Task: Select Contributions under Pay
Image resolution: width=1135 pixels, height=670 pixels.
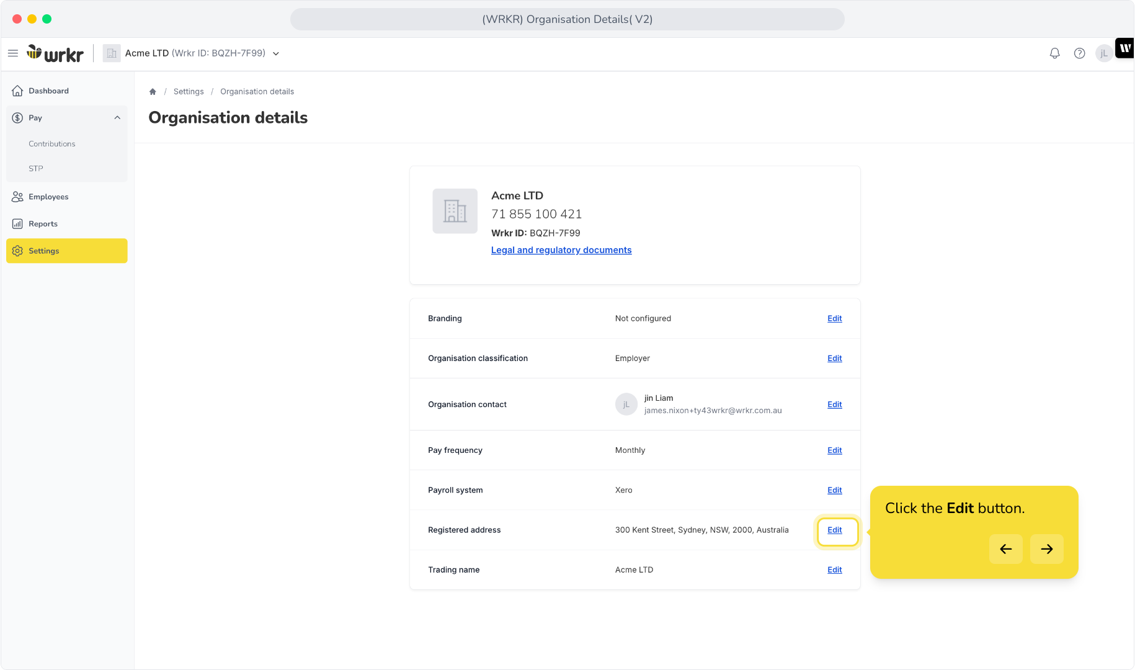Action: [x=52, y=144]
